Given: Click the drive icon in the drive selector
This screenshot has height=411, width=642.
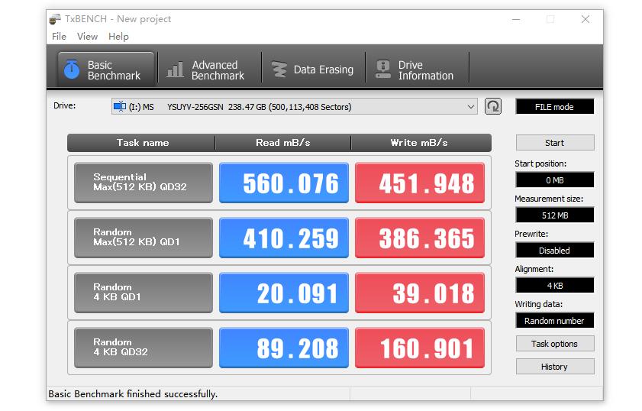Looking at the screenshot, I should pos(119,107).
